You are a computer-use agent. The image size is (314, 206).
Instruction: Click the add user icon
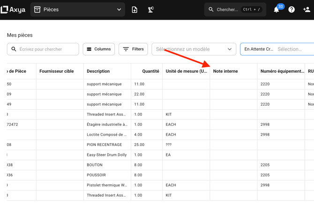(307, 10)
